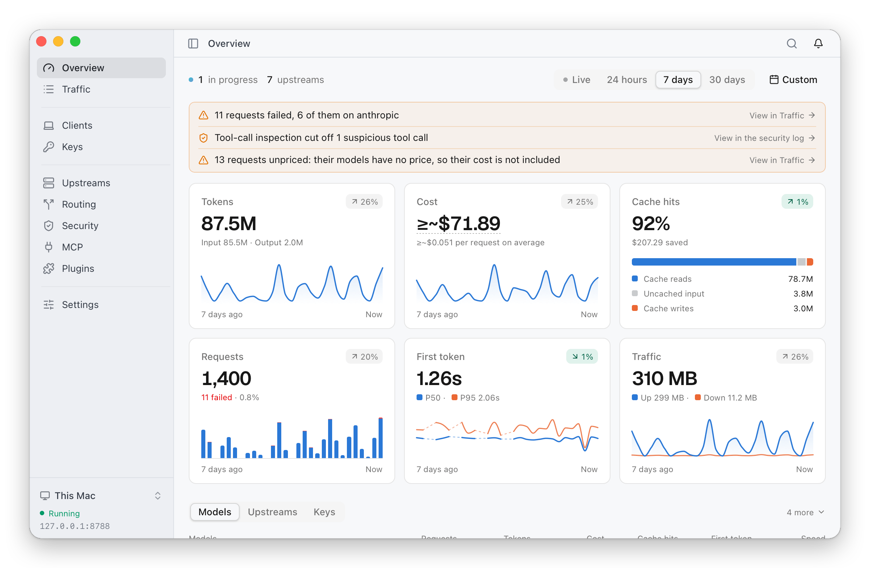Click the This Mac monitor icon

coord(45,496)
